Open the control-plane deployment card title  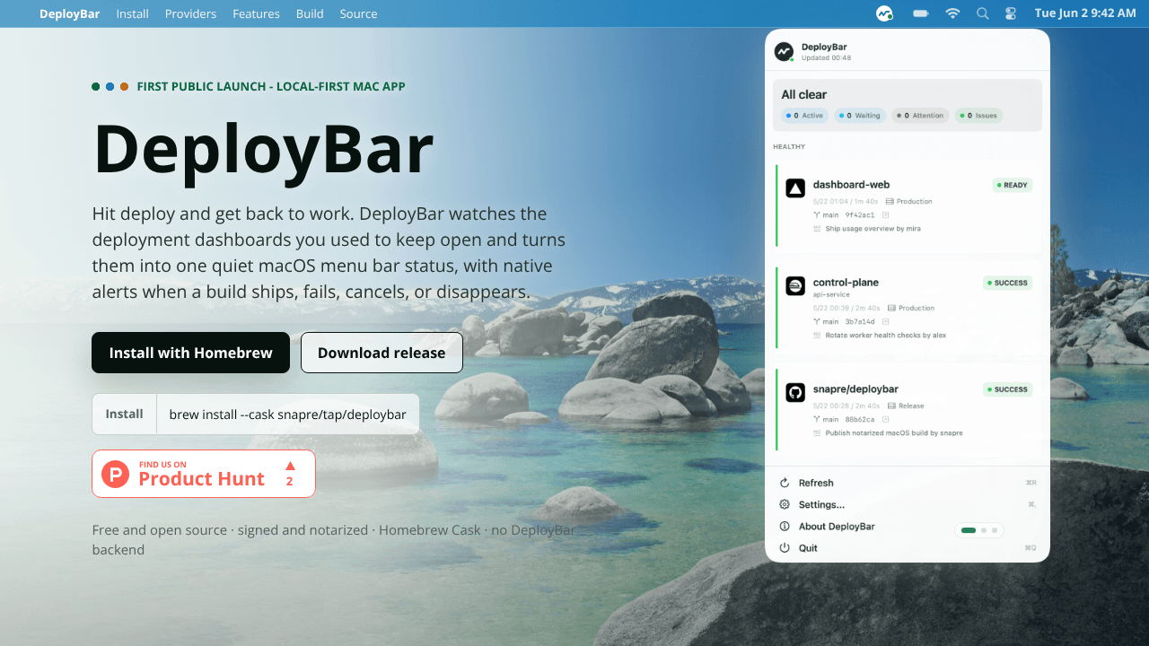pyautogui.click(x=846, y=283)
